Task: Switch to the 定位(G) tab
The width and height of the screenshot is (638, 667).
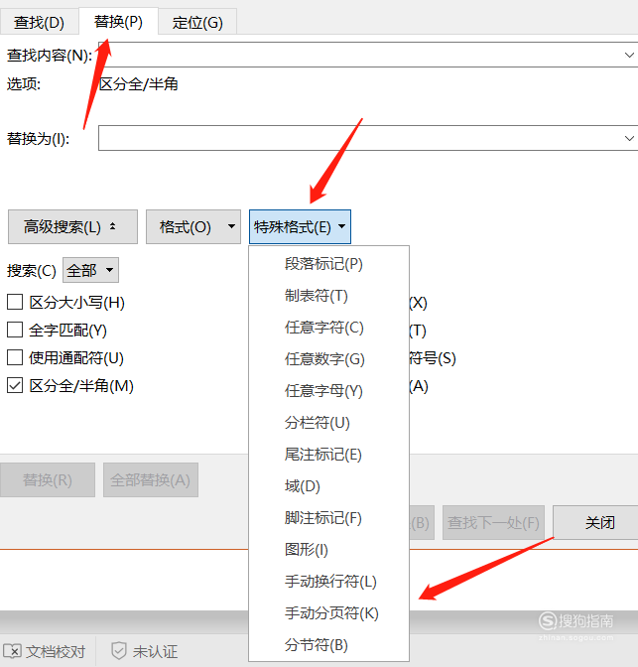Action: [x=197, y=22]
